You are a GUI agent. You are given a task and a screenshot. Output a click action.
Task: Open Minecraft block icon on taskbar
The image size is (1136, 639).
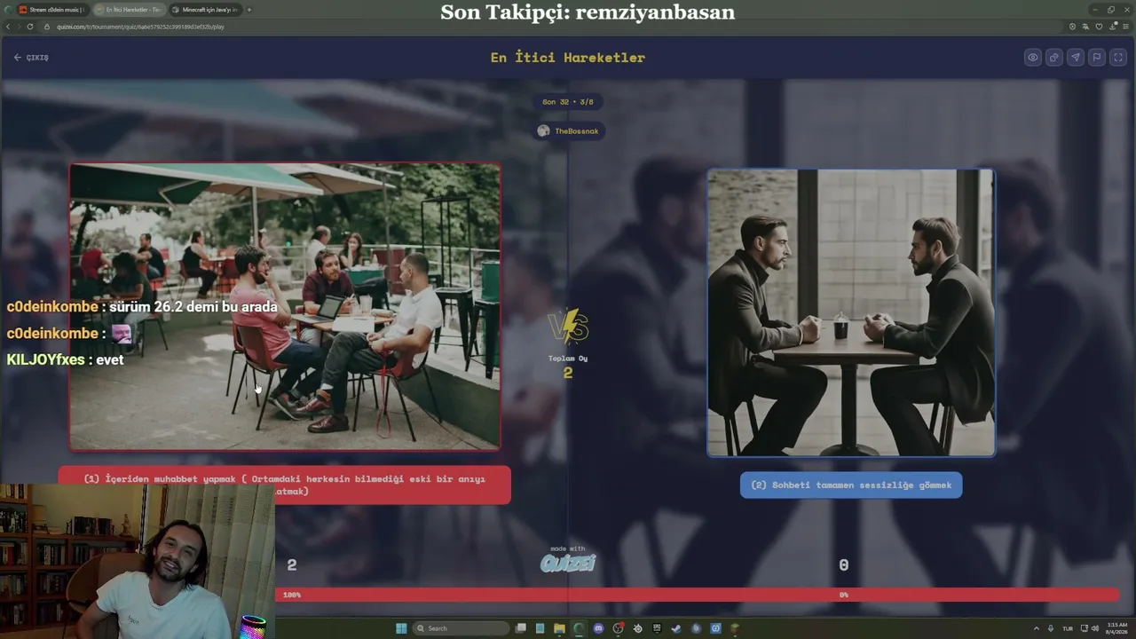(x=735, y=628)
